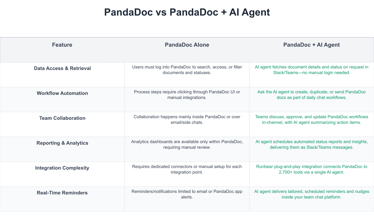
Task: Click the Integration Complexity row label
Action: pyautogui.click(x=62, y=168)
